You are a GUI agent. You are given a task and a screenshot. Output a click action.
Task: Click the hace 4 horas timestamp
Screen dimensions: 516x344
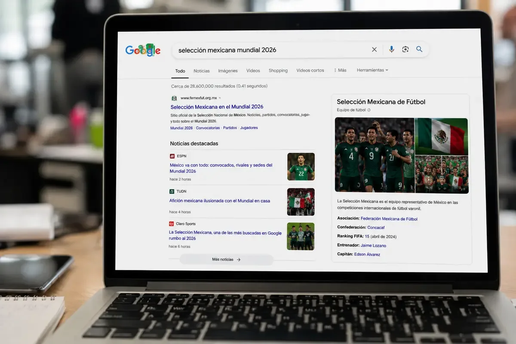(x=180, y=212)
